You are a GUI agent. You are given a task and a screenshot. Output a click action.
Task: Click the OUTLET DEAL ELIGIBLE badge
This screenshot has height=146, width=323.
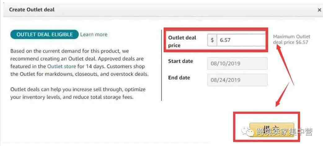pyautogui.click(x=45, y=34)
